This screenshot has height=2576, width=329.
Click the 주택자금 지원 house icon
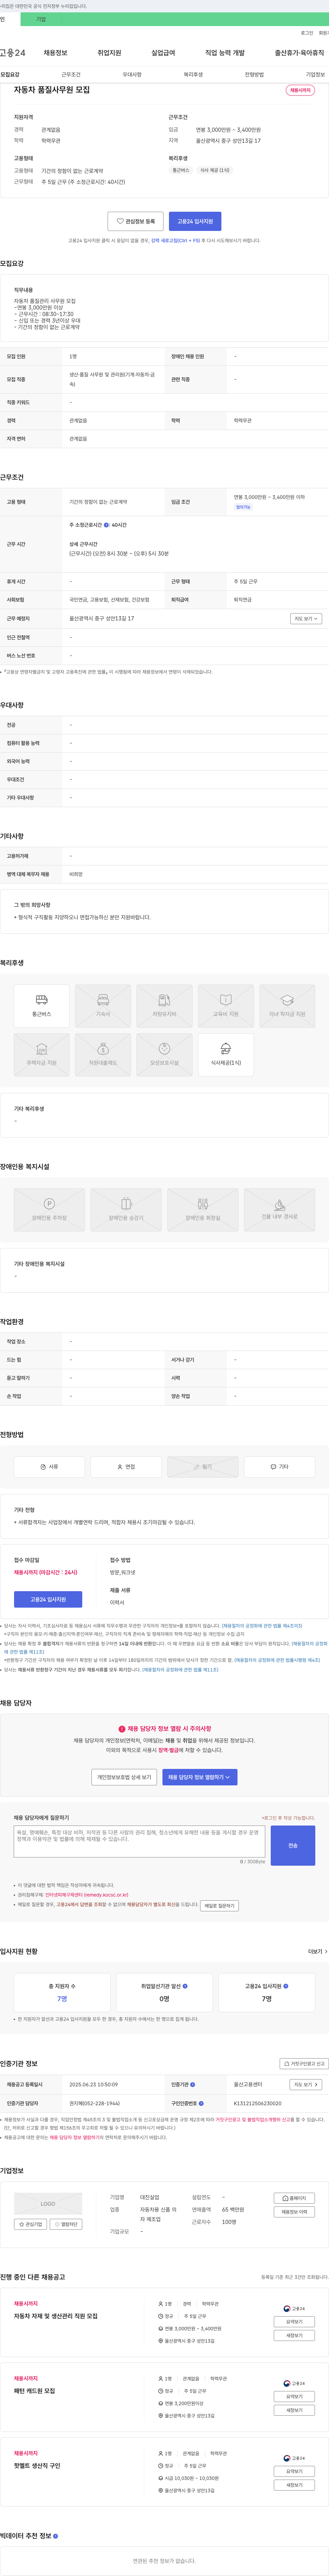[42, 1054]
